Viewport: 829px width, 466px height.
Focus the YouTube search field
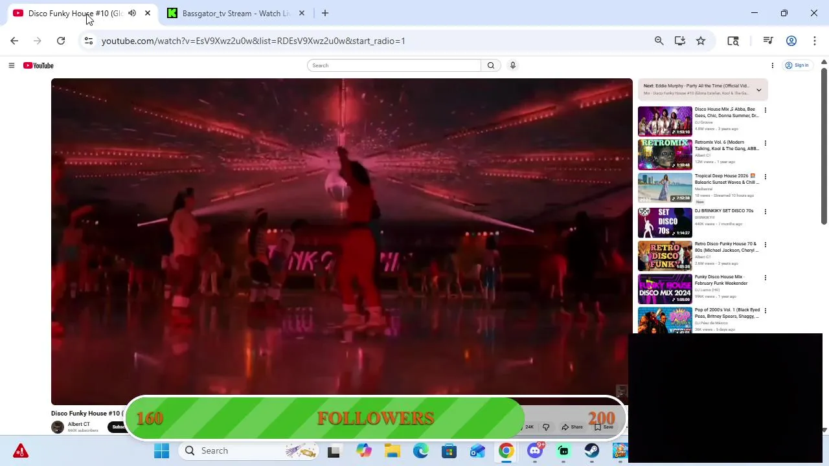click(x=394, y=65)
